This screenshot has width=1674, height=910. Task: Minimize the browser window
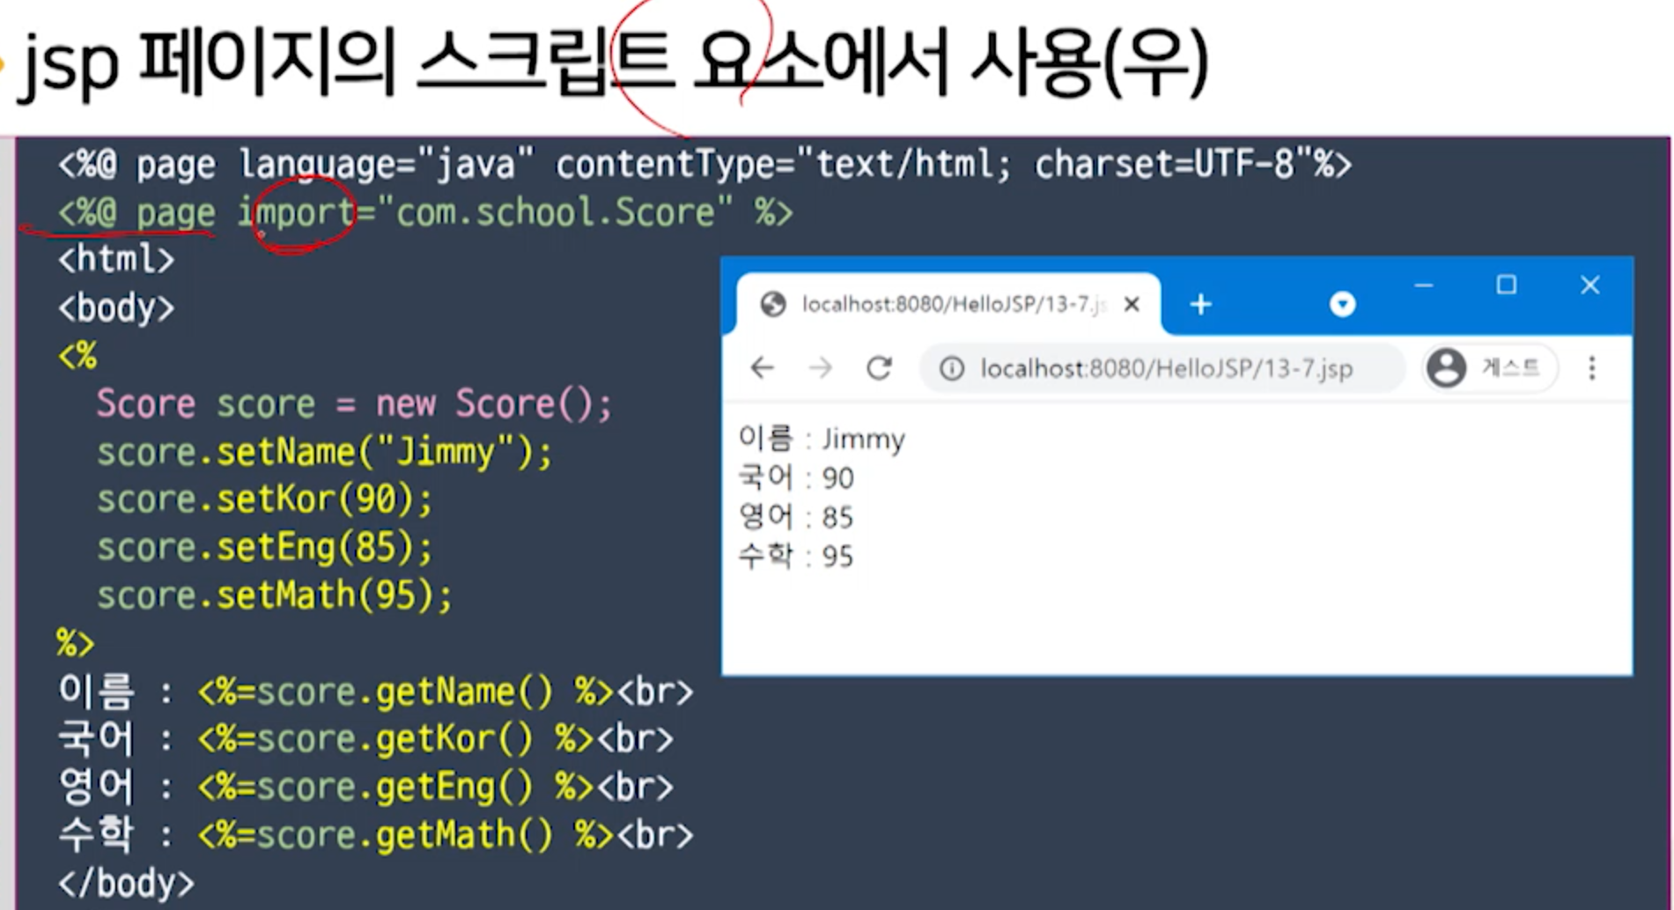click(x=1423, y=285)
